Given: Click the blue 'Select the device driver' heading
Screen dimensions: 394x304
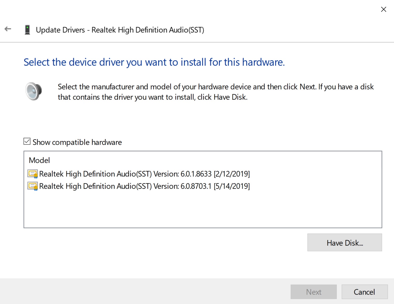Looking at the screenshot, I should (154, 62).
